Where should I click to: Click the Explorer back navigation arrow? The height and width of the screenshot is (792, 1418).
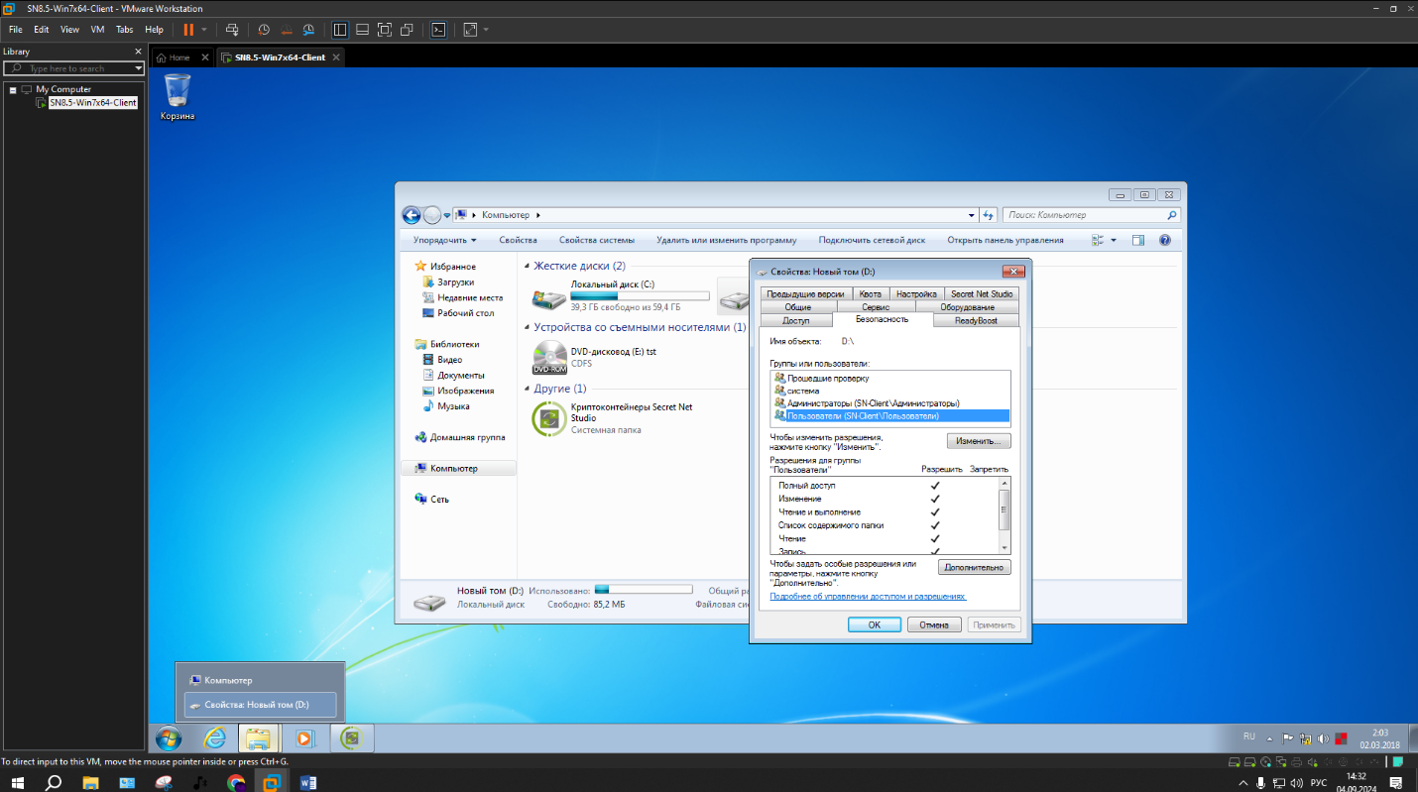[x=412, y=215]
